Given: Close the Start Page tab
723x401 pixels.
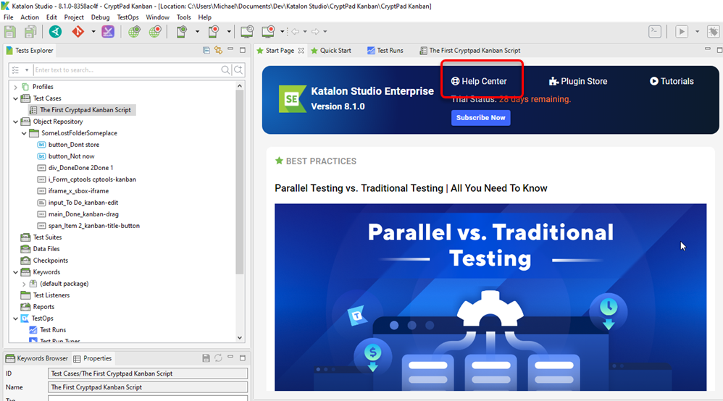Looking at the screenshot, I should 301,51.
